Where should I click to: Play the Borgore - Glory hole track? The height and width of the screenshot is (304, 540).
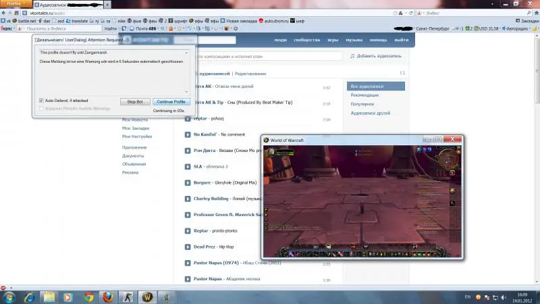pos(188,182)
